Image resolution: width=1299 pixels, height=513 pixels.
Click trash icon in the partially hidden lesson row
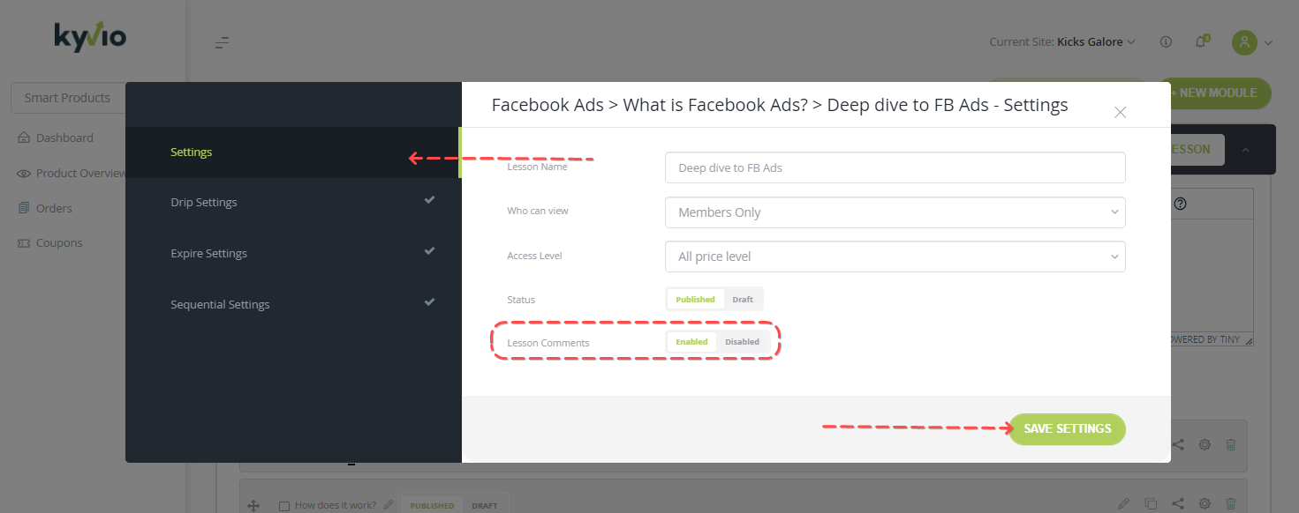click(x=1231, y=446)
